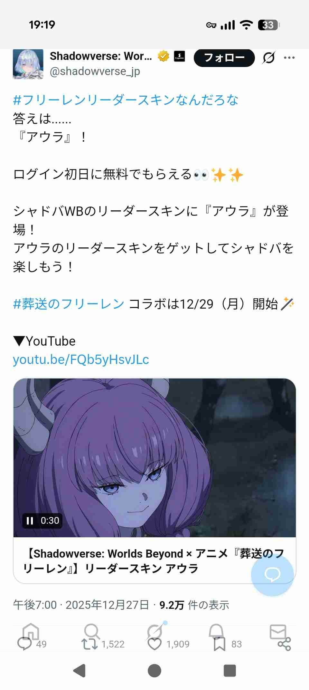Image resolution: width=309 pixels, height=690 pixels.
Task: Tap the フォロー follow button
Action: pos(224,58)
